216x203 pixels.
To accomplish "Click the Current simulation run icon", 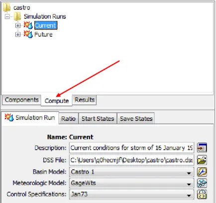I will click(x=28, y=25).
